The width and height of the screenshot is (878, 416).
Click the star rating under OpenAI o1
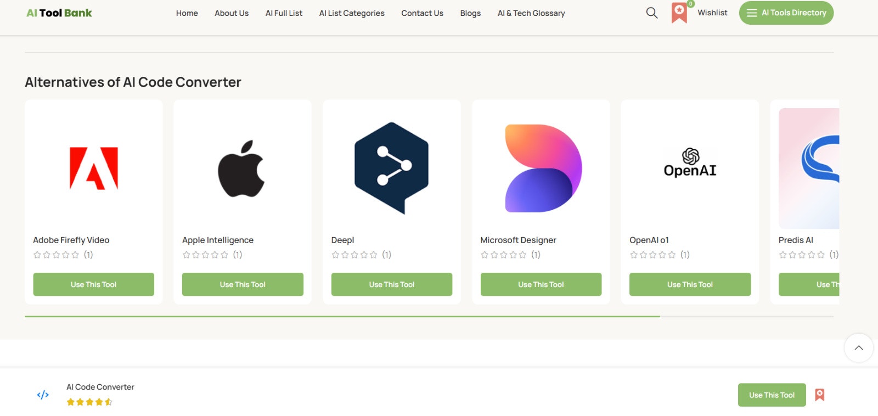[x=652, y=255]
